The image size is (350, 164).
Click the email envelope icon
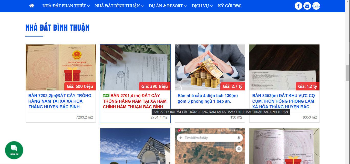pyautogui.click(x=307, y=6)
